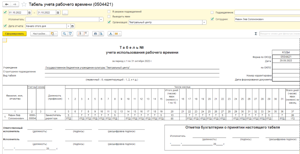Go forward with the right arrow button
The width and height of the screenshot is (300, 154).
[x=15, y=4]
